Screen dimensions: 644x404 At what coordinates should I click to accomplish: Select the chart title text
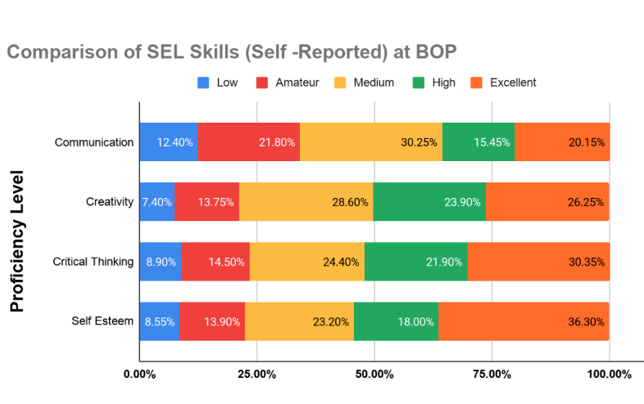tap(231, 52)
